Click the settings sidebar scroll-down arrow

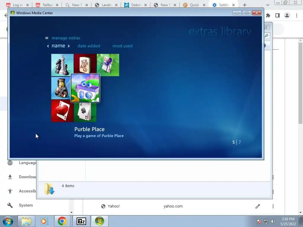72,212
